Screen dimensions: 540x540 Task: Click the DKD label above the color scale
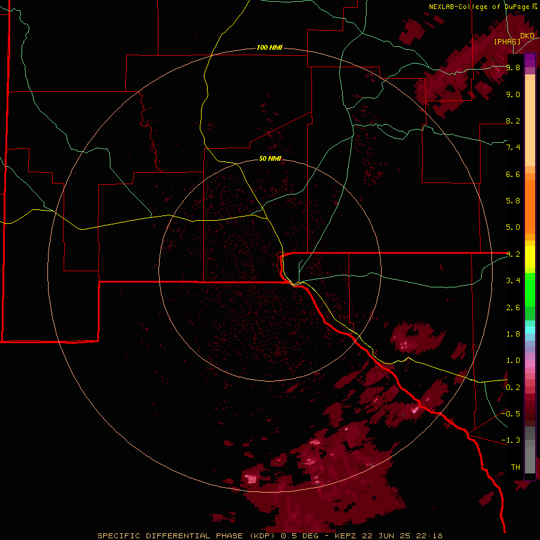coord(527,36)
